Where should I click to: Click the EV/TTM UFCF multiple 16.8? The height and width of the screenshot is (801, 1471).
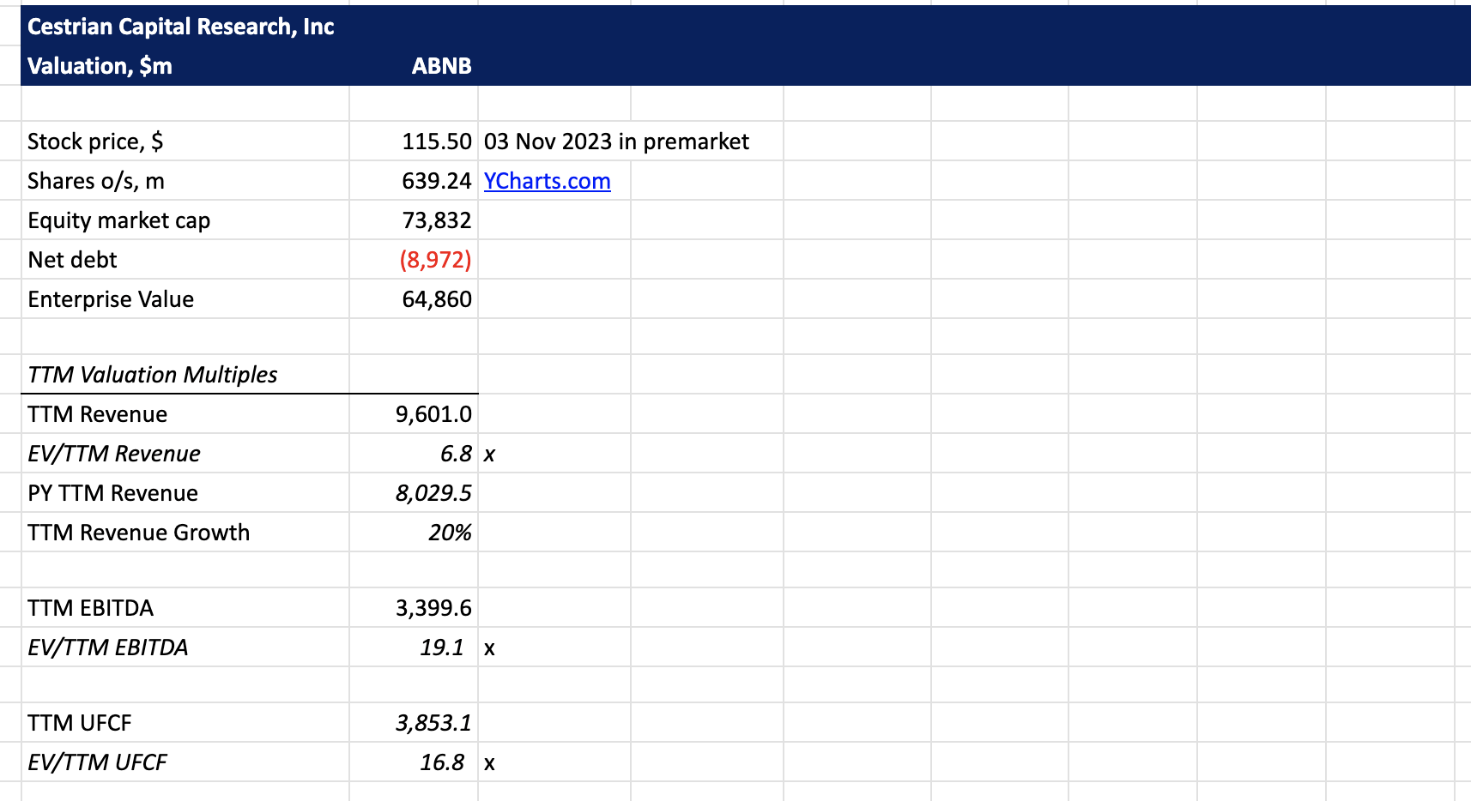[x=441, y=762]
